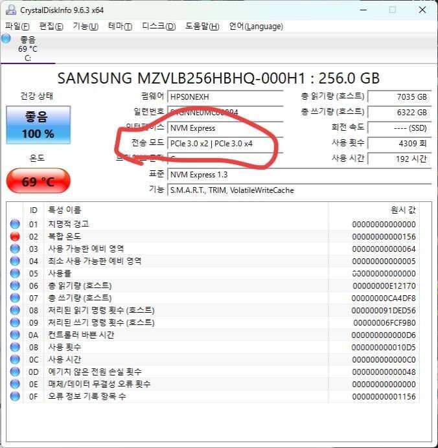Click the S.M.A.R.T., TRIM features field
438x448 pixels.
pos(299,190)
